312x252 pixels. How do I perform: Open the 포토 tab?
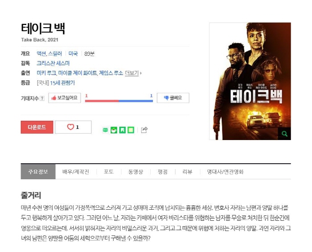pos(109,172)
